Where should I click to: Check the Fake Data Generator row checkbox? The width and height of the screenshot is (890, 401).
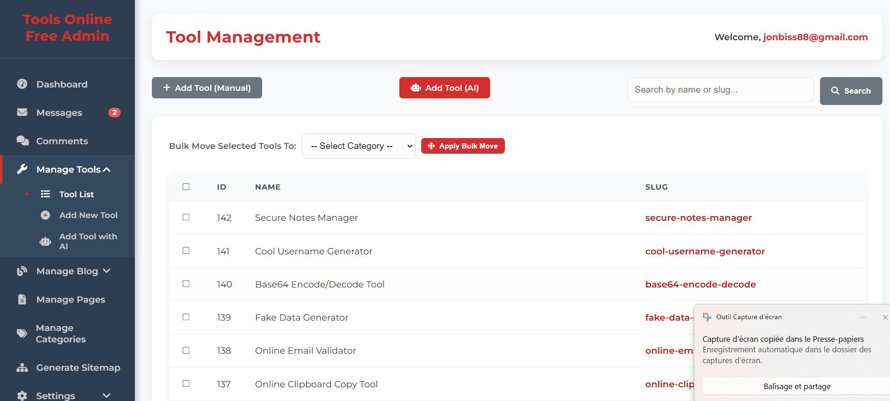186,317
